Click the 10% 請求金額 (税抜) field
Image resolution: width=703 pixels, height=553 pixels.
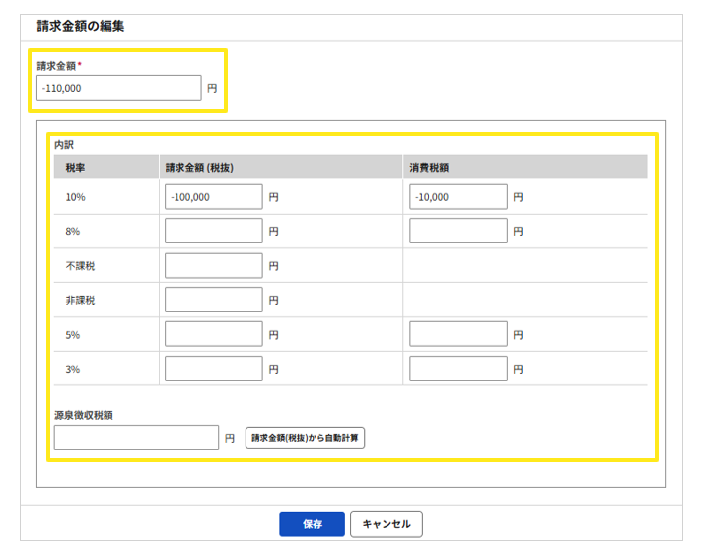click(x=214, y=197)
